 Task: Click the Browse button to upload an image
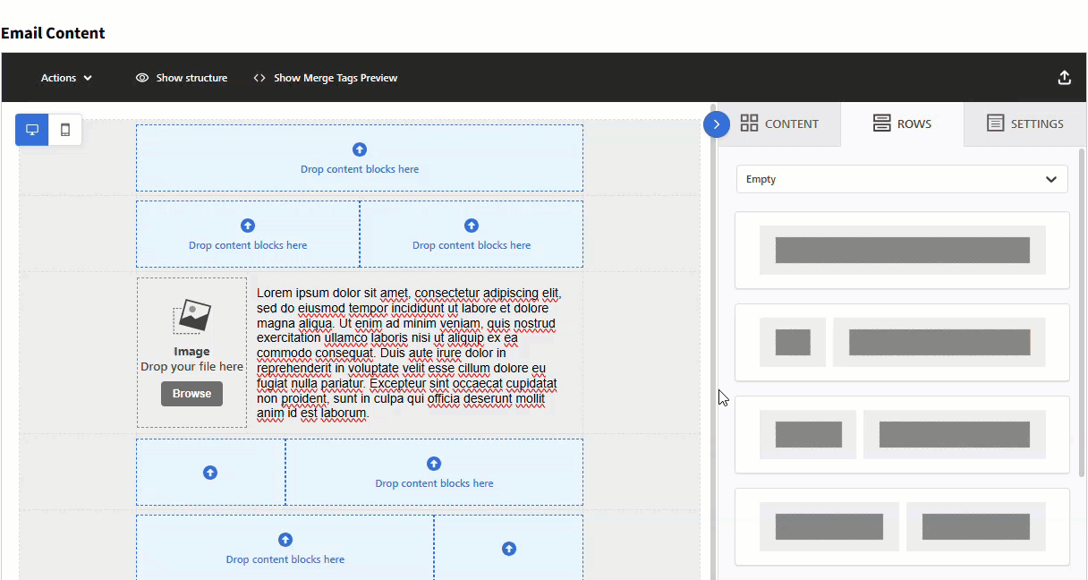[191, 393]
